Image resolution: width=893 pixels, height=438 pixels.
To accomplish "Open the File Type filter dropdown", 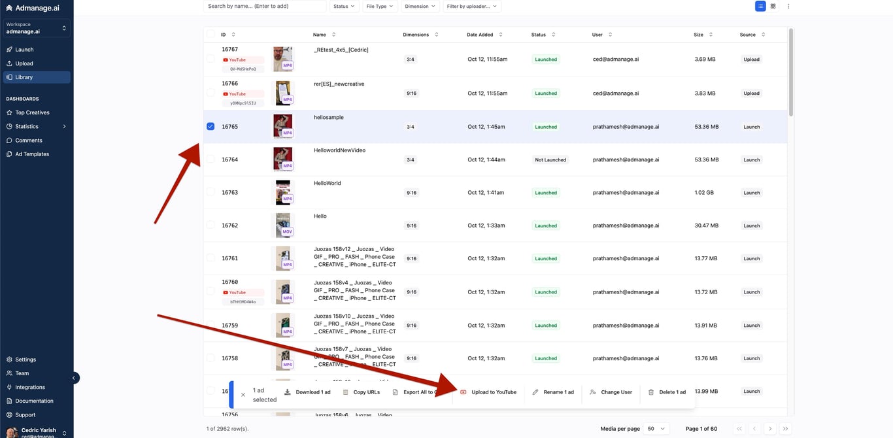I will [380, 6].
